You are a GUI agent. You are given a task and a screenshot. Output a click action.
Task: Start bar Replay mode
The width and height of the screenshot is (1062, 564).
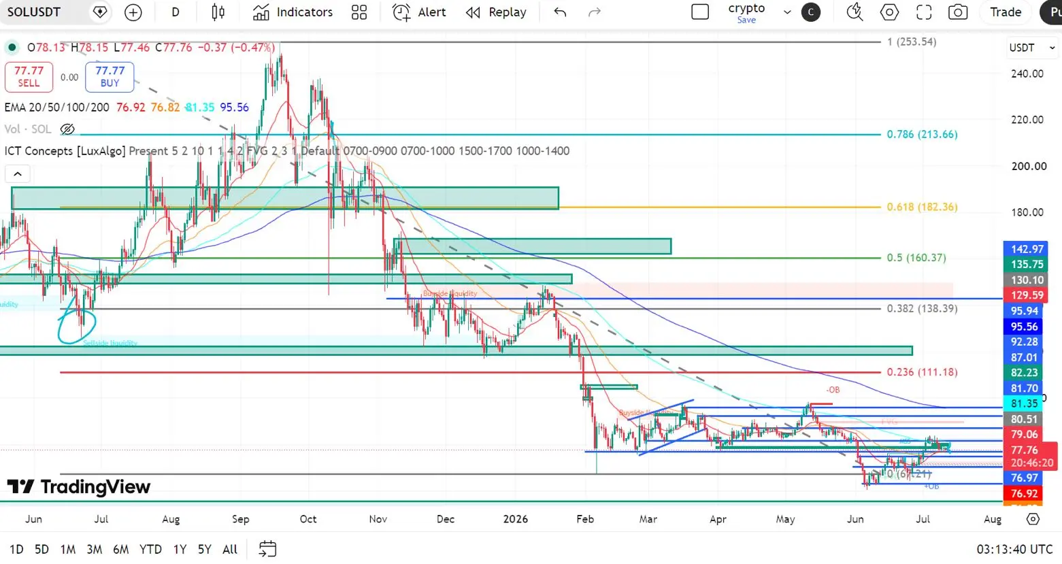click(x=497, y=12)
